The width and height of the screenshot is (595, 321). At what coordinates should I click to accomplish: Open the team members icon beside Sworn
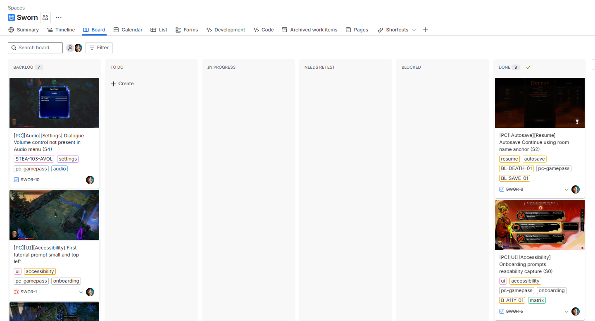tap(45, 17)
